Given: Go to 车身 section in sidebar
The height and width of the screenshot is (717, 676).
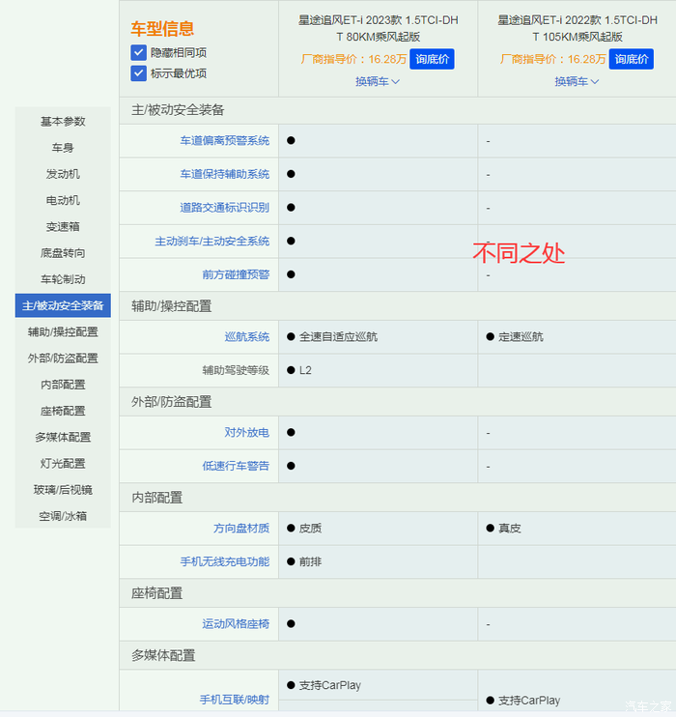Looking at the screenshot, I should pyautogui.click(x=63, y=148).
